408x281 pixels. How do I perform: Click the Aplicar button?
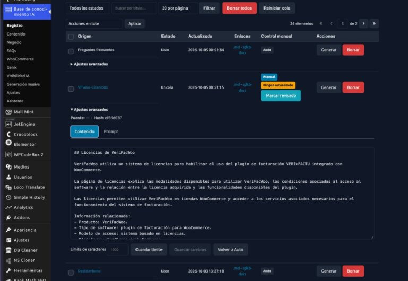coord(135,24)
